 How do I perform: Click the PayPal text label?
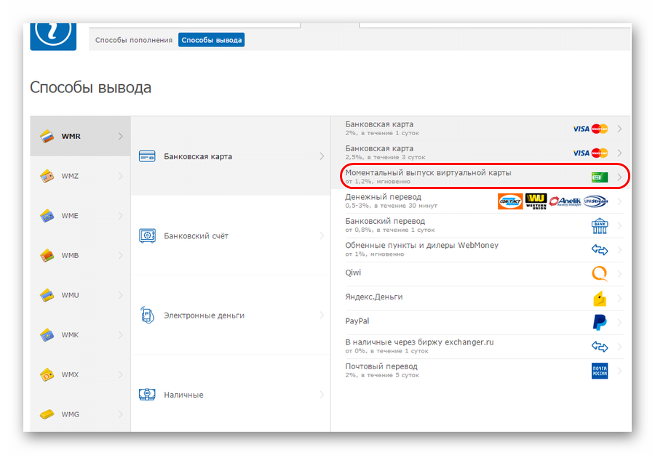click(x=357, y=321)
